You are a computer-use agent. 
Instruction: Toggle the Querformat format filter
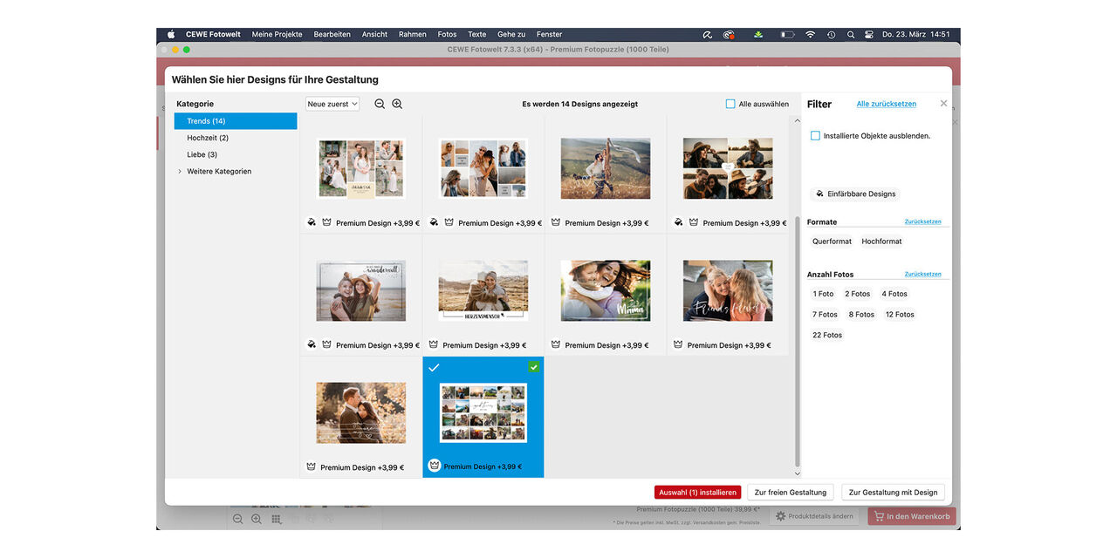(x=832, y=241)
